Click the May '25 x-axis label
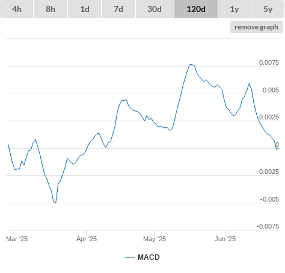Image resolution: width=285 pixels, height=273 pixels. pos(155,239)
